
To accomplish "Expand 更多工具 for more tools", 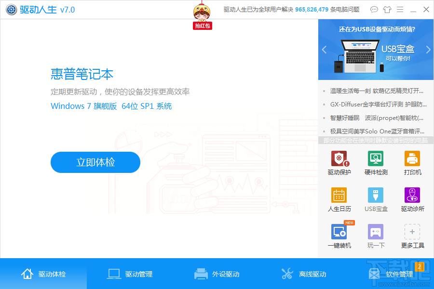I will point(412,236).
